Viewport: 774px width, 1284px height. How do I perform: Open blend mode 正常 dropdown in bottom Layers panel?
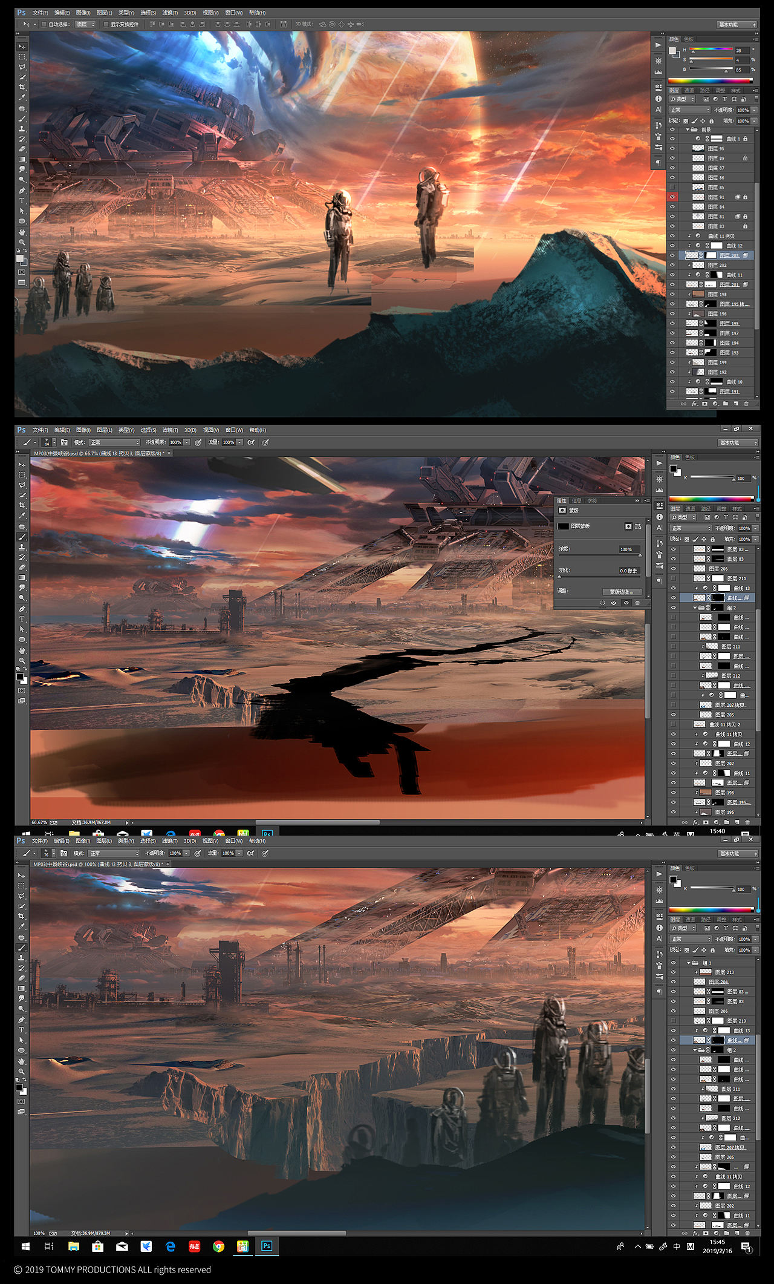(x=691, y=939)
